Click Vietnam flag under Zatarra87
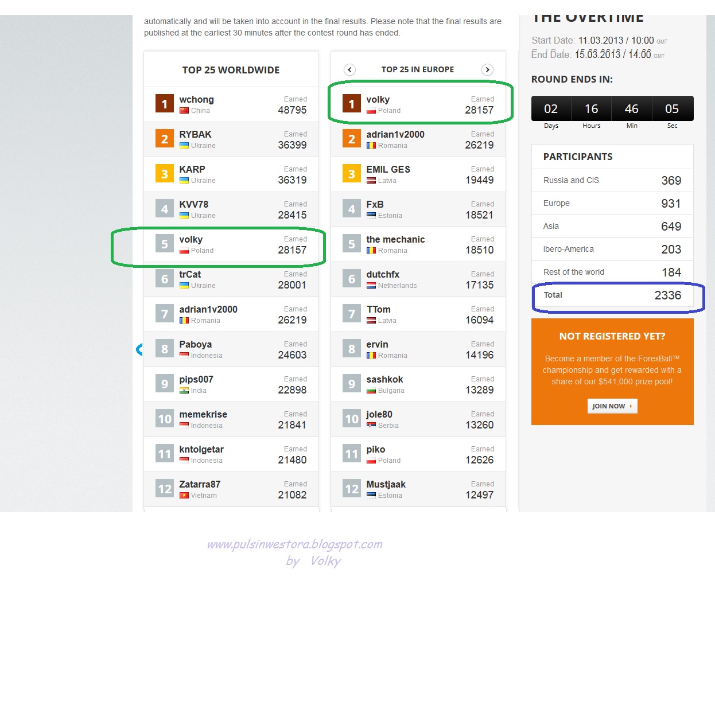The height and width of the screenshot is (717, 715). point(184,496)
